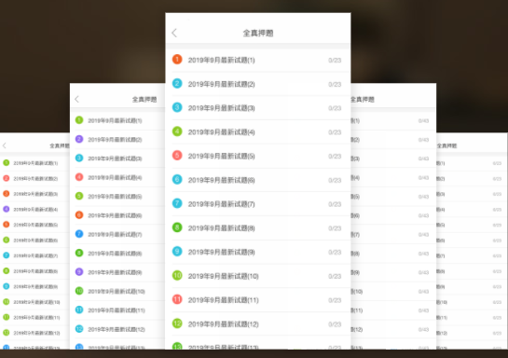Click 全真押题 title on second-left screen

(x=144, y=100)
